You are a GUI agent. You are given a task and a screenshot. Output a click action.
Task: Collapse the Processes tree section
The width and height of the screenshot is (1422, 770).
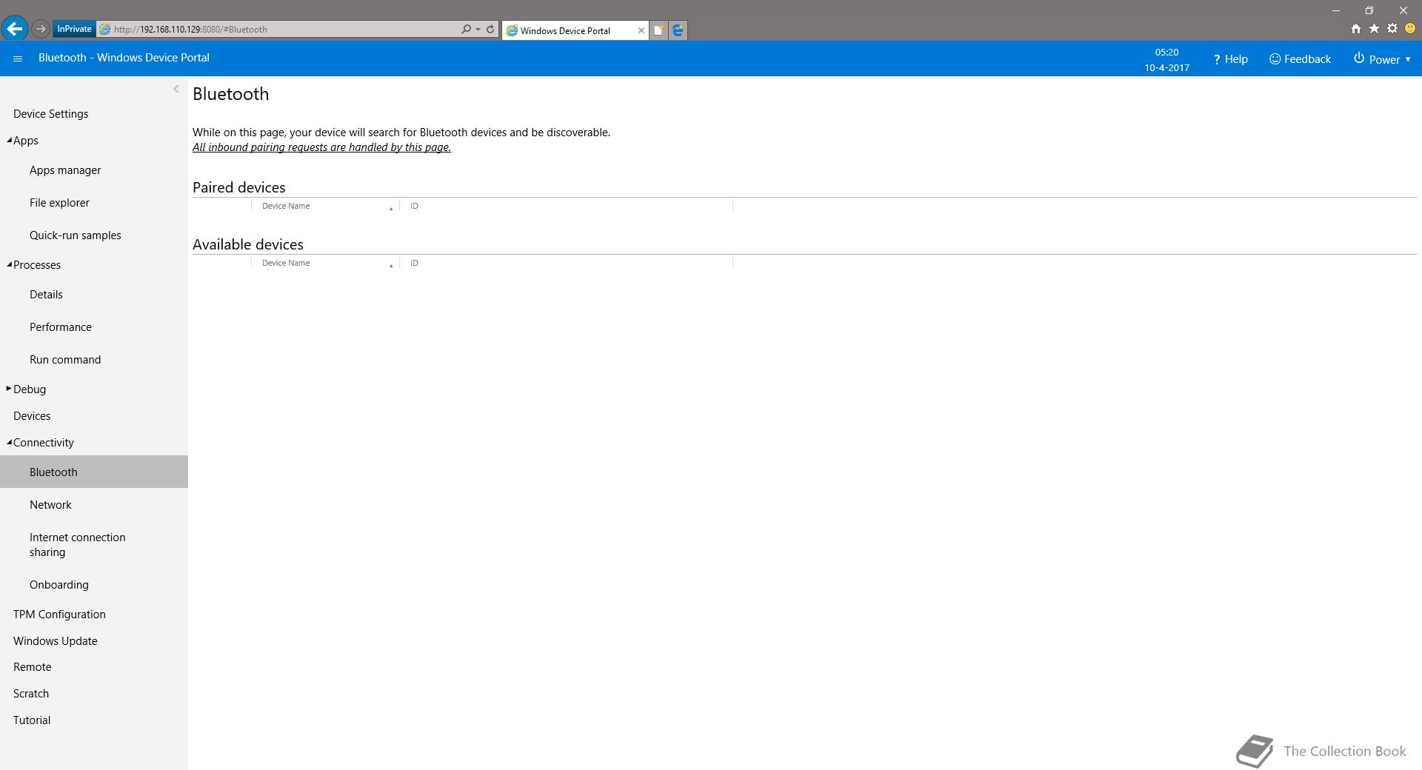(x=10, y=265)
